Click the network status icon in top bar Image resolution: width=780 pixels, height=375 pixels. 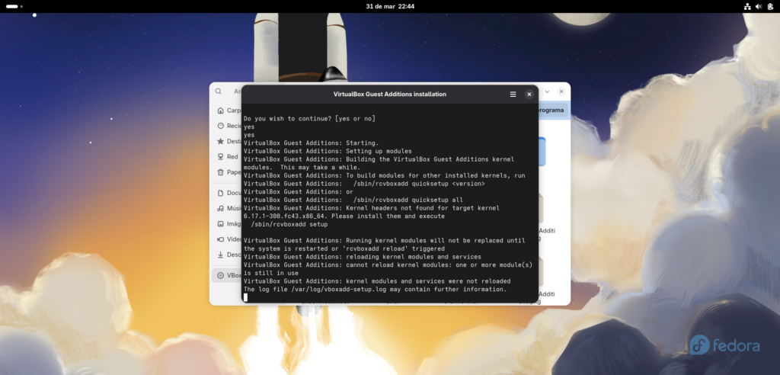click(x=747, y=6)
